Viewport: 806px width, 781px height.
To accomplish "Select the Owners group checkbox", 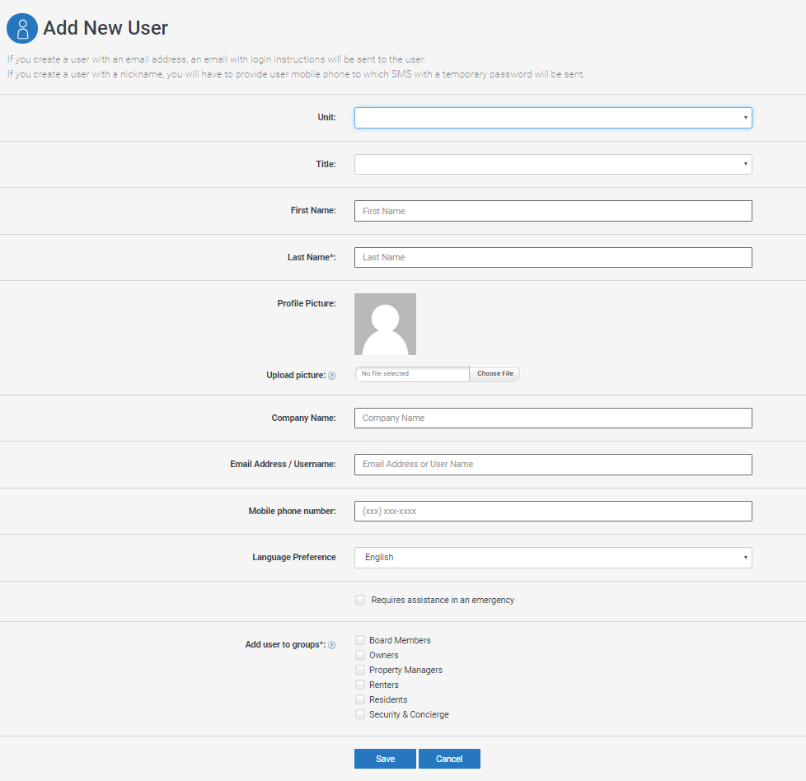I will (360, 655).
